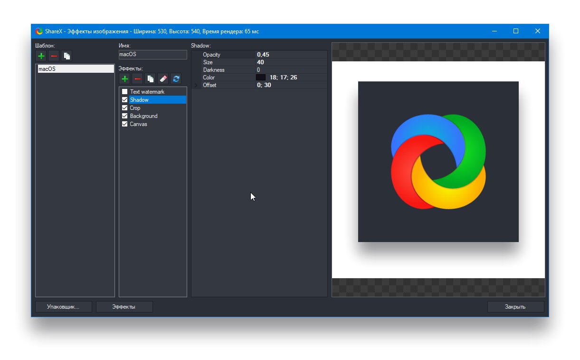Turn off the Background effect checkbox
580x360 pixels.
tap(125, 116)
